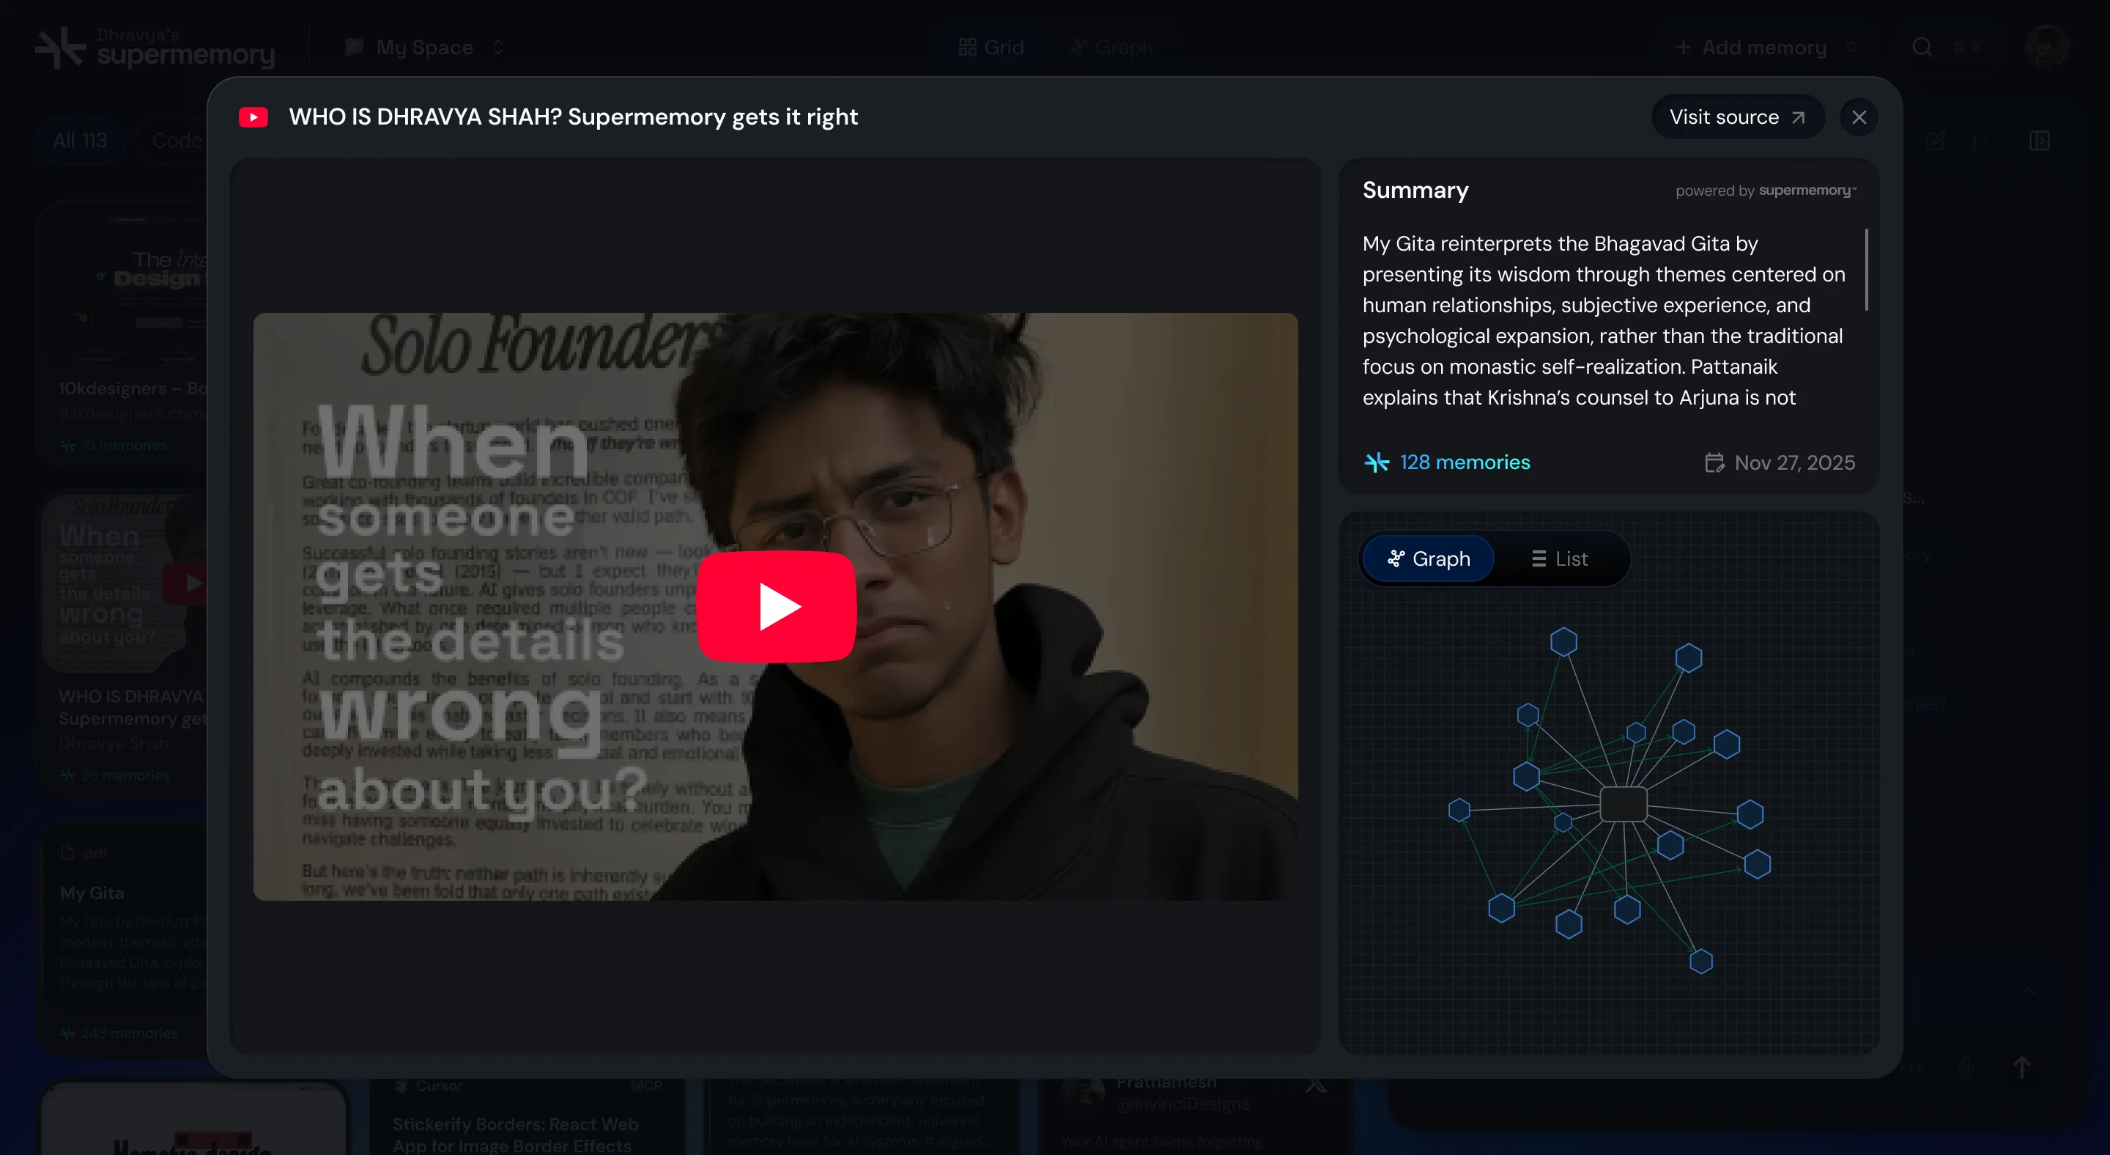Switch to the Graph tab in the header
This screenshot has height=1155, width=2110.
(1111, 48)
